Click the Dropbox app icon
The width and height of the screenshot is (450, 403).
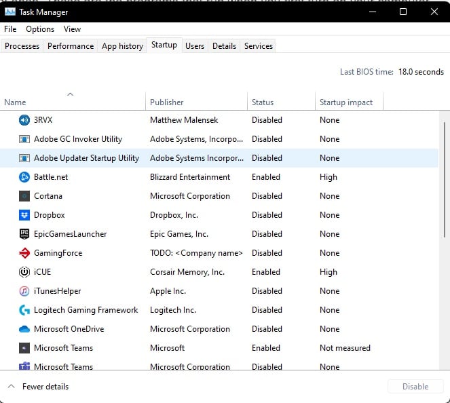[x=24, y=215]
